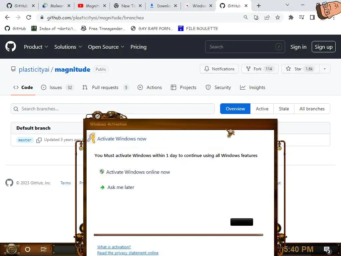Go back using browser back arrow
The image size is (341, 256).
7,18
